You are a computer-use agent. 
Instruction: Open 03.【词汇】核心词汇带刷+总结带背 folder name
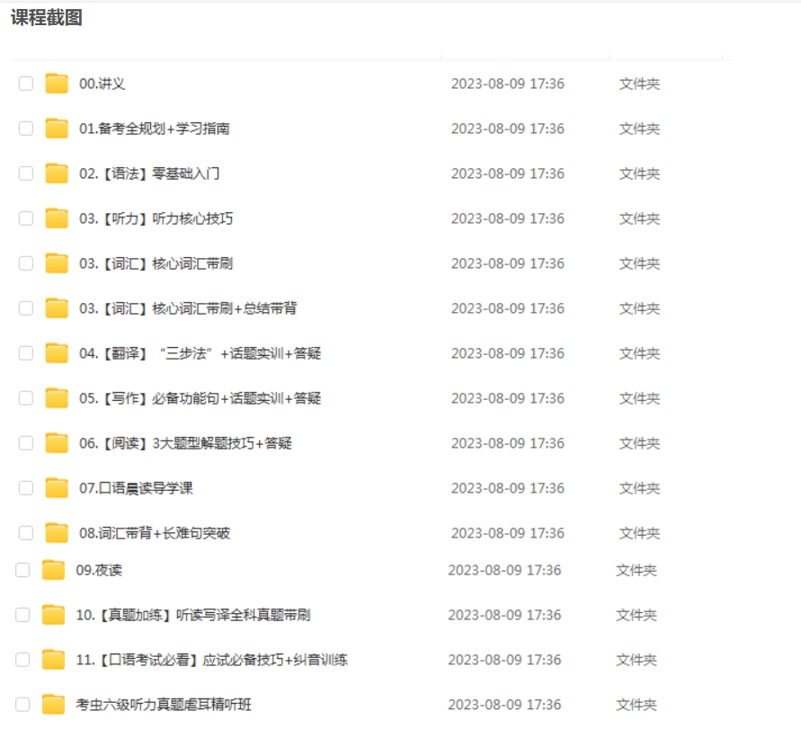(188, 308)
